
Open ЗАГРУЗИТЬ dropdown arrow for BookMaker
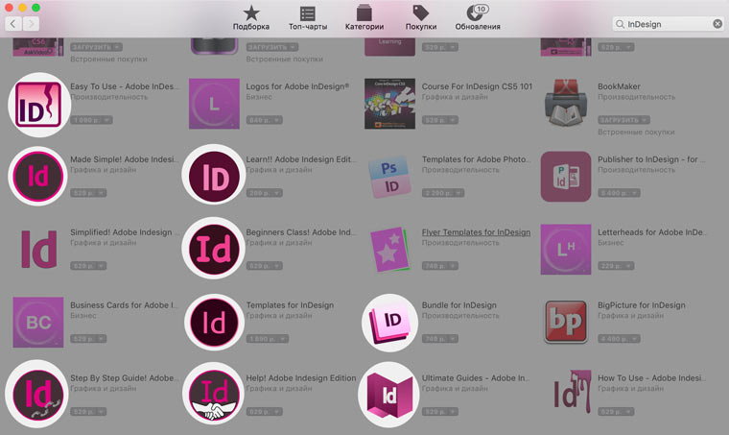tap(645, 120)
